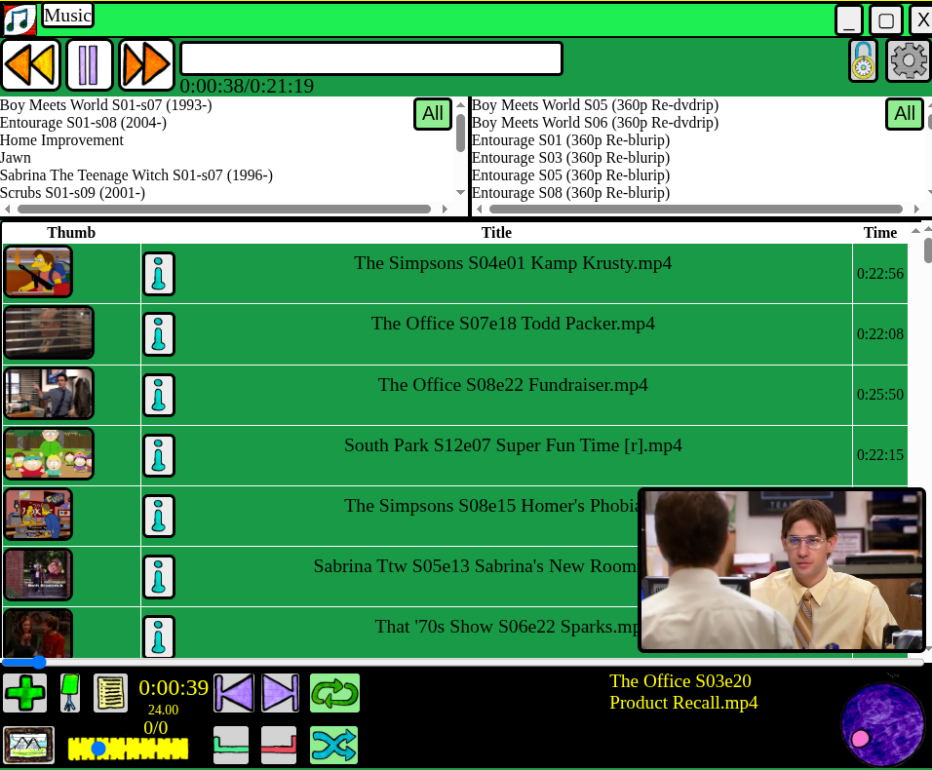Open the Music menu

tap(67, 16)
